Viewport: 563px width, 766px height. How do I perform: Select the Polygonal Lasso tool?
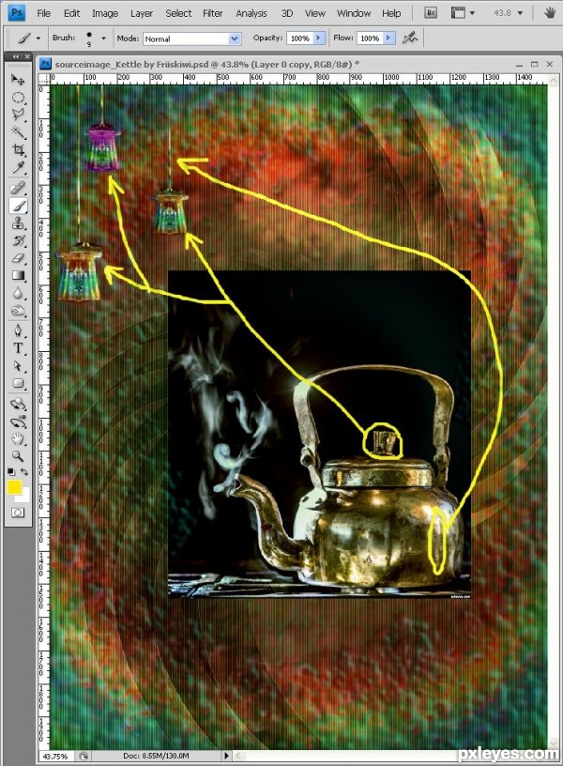[18, 115]
